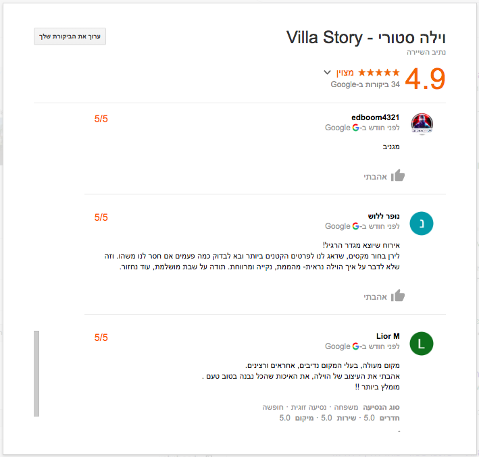
Task: Click the reviews scrollbar thumb
Action: (36, 373)
